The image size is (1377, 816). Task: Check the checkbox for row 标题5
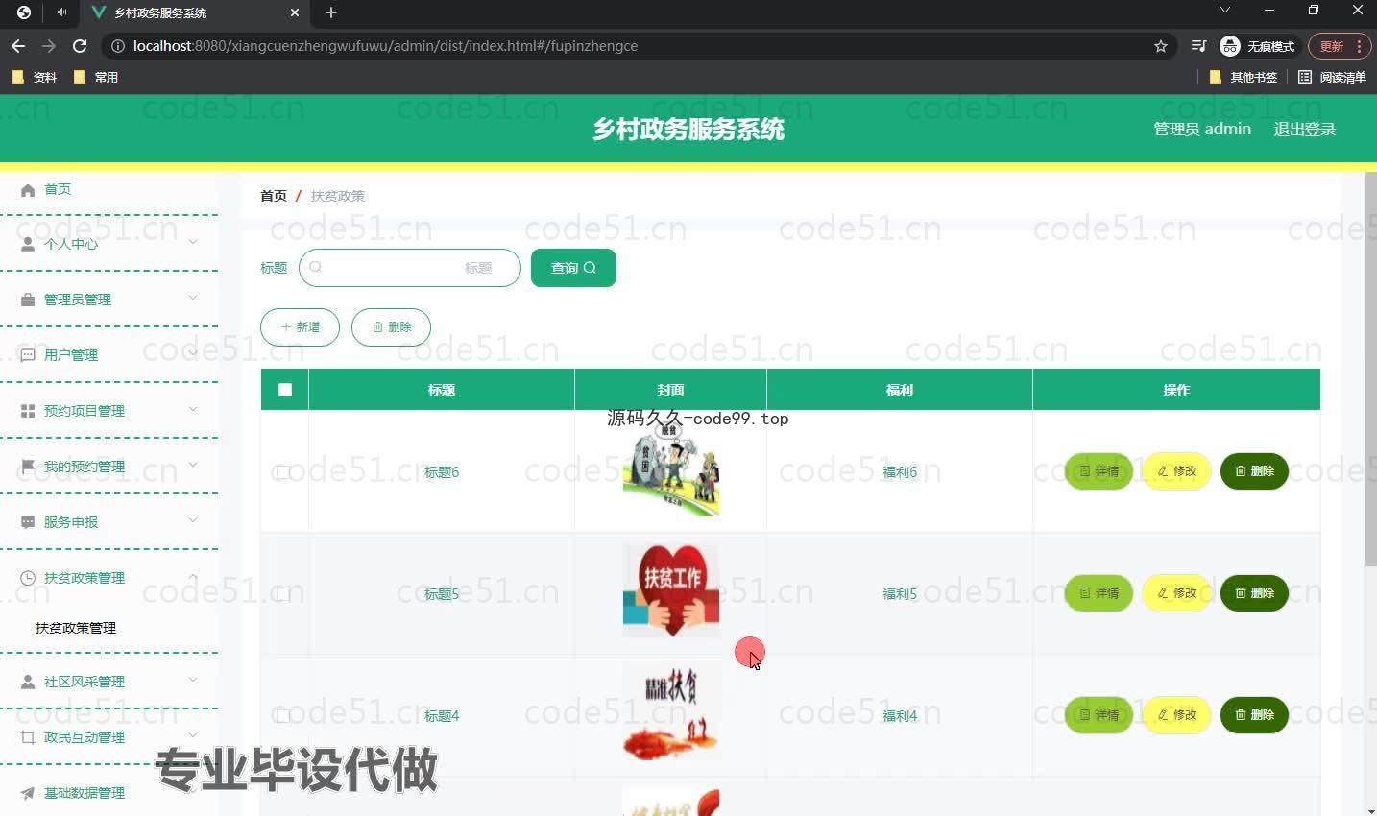pyautogui.click(x=283, y=594)
